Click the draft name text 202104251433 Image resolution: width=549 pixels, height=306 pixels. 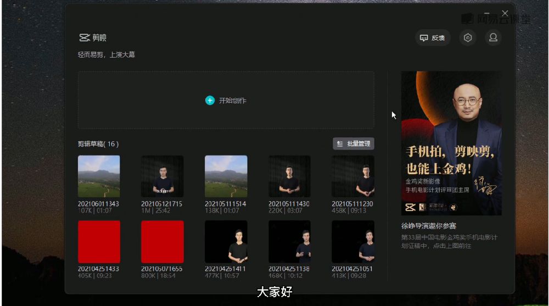click(x=98, y=269)
